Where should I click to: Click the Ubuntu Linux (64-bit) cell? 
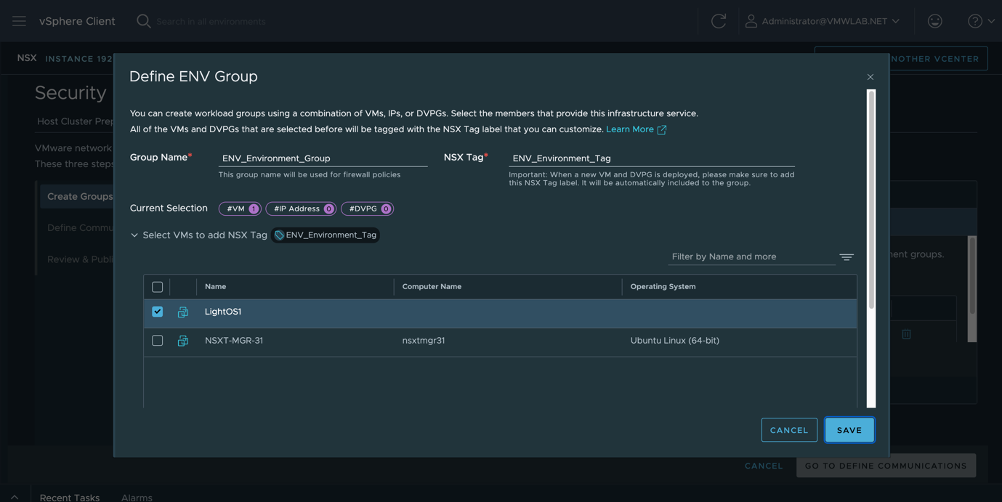click(674, 341)
